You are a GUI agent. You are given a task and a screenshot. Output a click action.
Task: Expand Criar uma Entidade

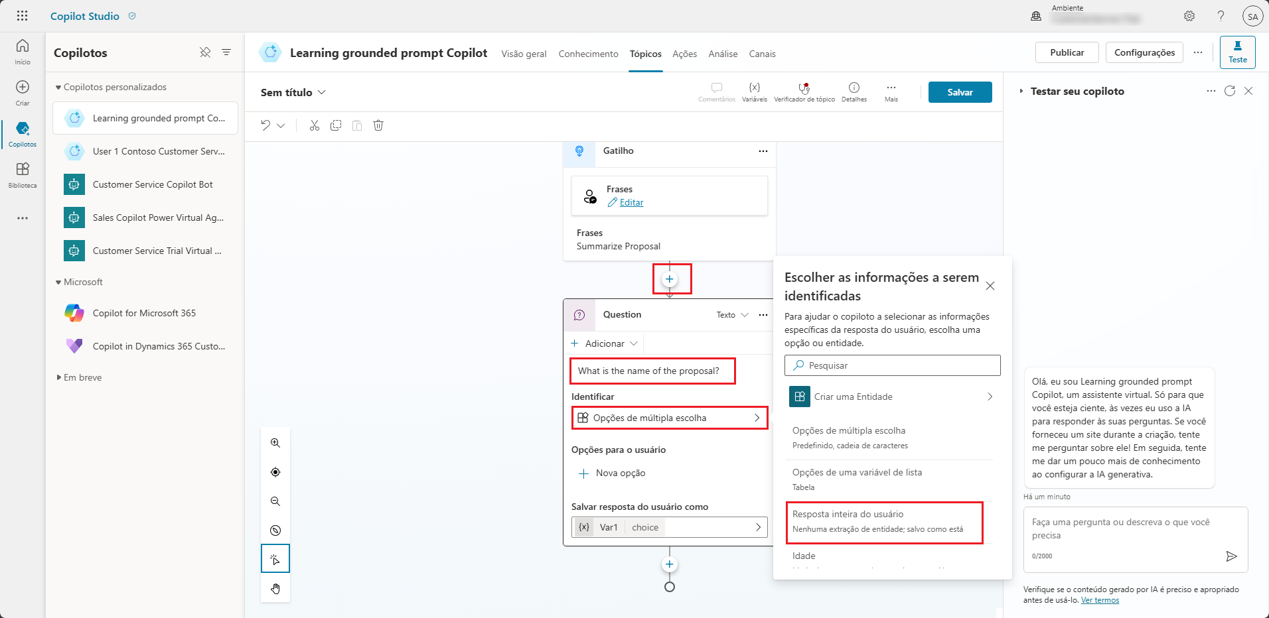pos(892,397)
